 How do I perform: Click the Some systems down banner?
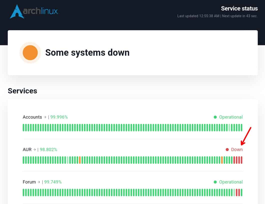click(87, 53)
